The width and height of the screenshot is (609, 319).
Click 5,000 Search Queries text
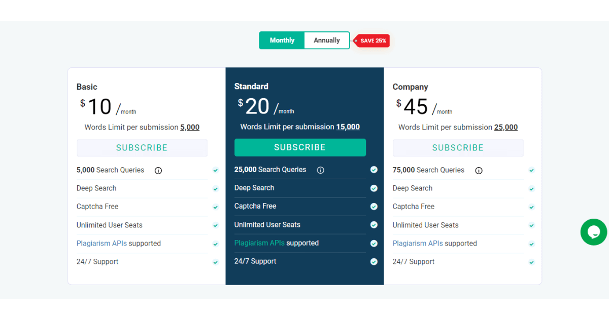pyautogui.click(x=111, y=170)
